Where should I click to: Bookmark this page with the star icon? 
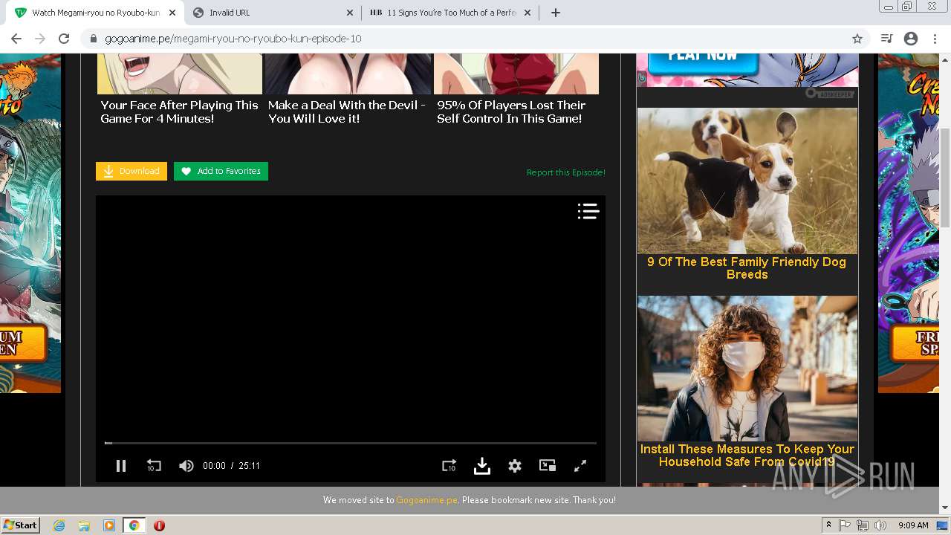[857, 39]
